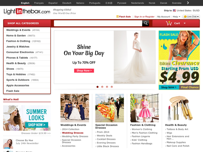Click the search magnifier button
The image size is (203, 152).
click(x=145, y=23)
